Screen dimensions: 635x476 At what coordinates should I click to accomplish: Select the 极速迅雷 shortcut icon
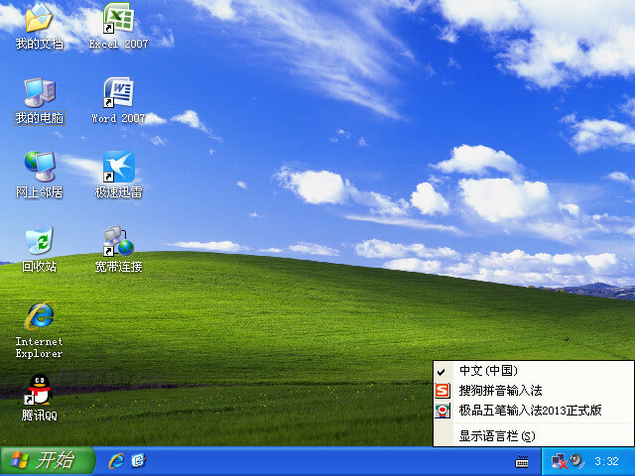(x=119, y=167)
